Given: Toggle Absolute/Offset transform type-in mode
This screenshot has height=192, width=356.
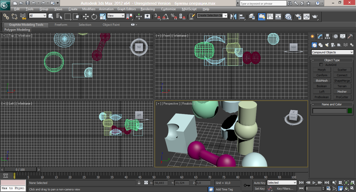Looking at the screenshot, I should (x=146, y=183).
